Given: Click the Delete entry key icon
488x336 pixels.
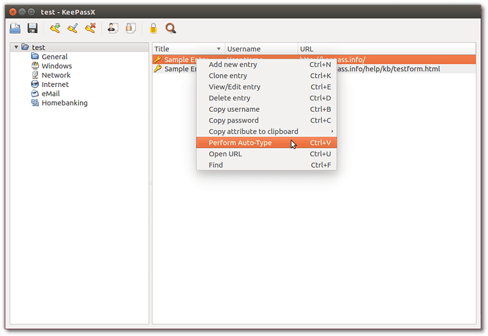Looking at the screenshot, I should coord(90,28).
